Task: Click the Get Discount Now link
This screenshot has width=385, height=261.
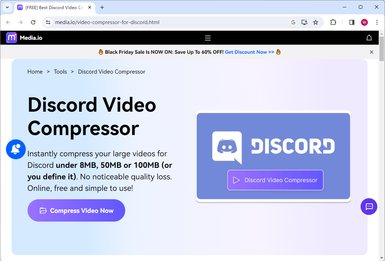Action: pos(249,52)
